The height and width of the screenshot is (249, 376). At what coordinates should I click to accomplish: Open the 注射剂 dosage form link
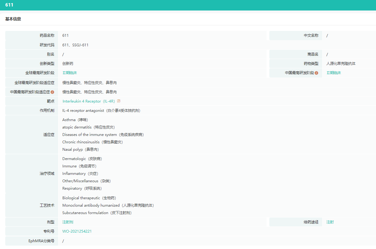(x=68, y=222)
